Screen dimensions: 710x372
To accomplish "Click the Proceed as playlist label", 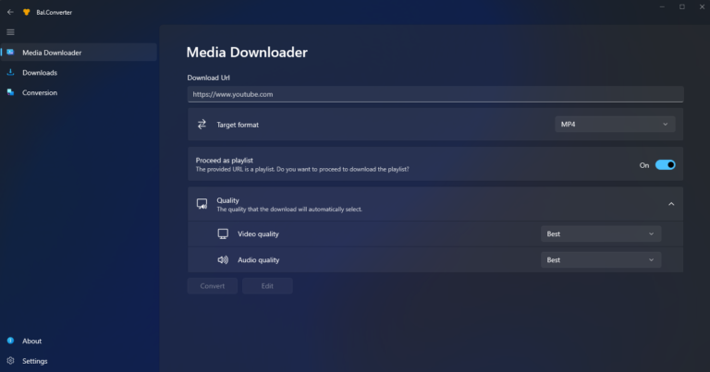I will 224,160.
